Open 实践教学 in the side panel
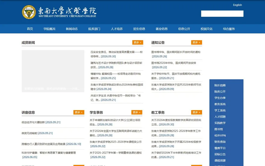Screen dimensions: 265x166 (x=220, y=123)
